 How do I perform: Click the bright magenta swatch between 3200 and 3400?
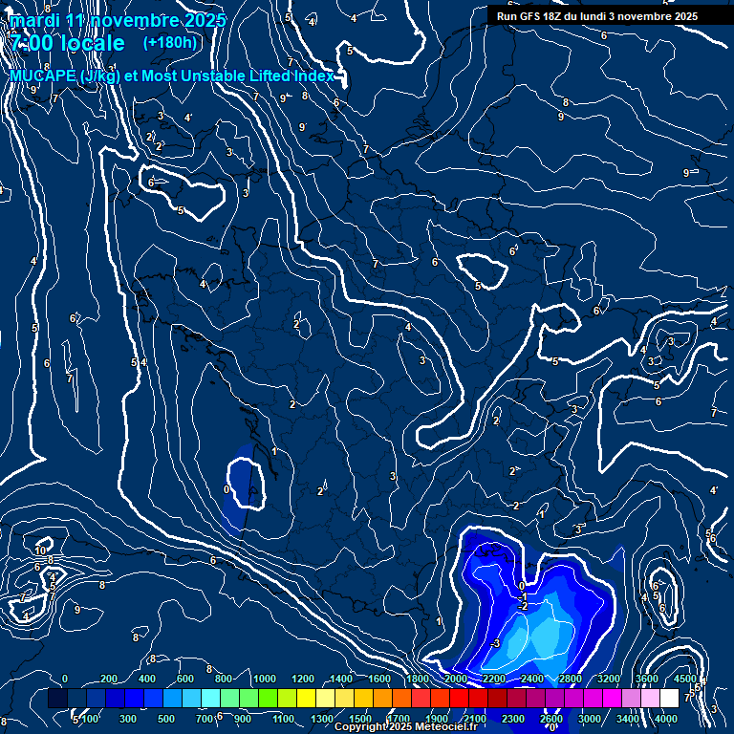click(613, 698)
